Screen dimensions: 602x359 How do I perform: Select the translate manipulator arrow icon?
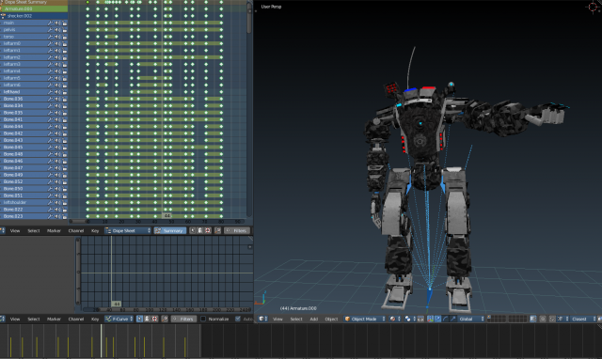(x=437, y=319)
